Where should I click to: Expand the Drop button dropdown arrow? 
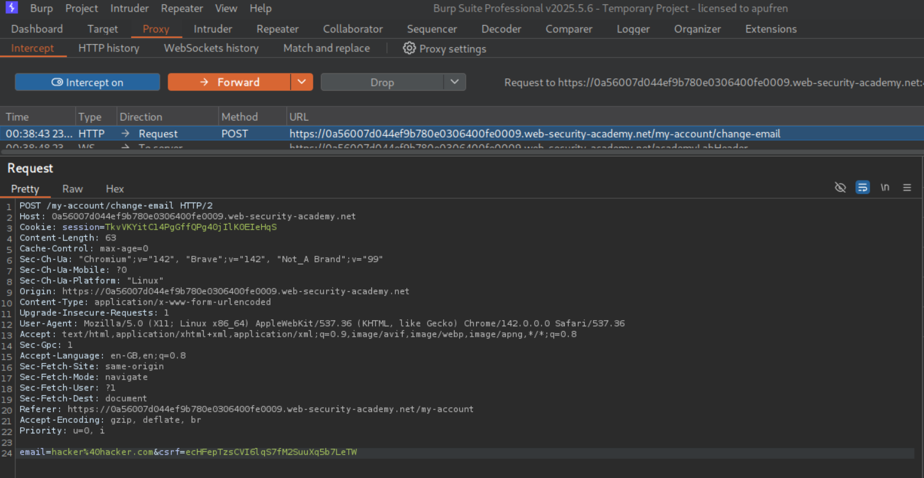(x=454, y=82)
